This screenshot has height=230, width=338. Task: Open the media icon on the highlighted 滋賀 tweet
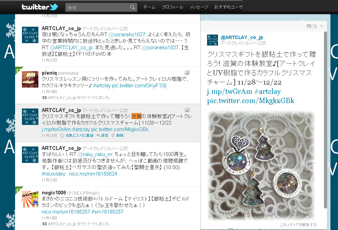pos(187,110)
